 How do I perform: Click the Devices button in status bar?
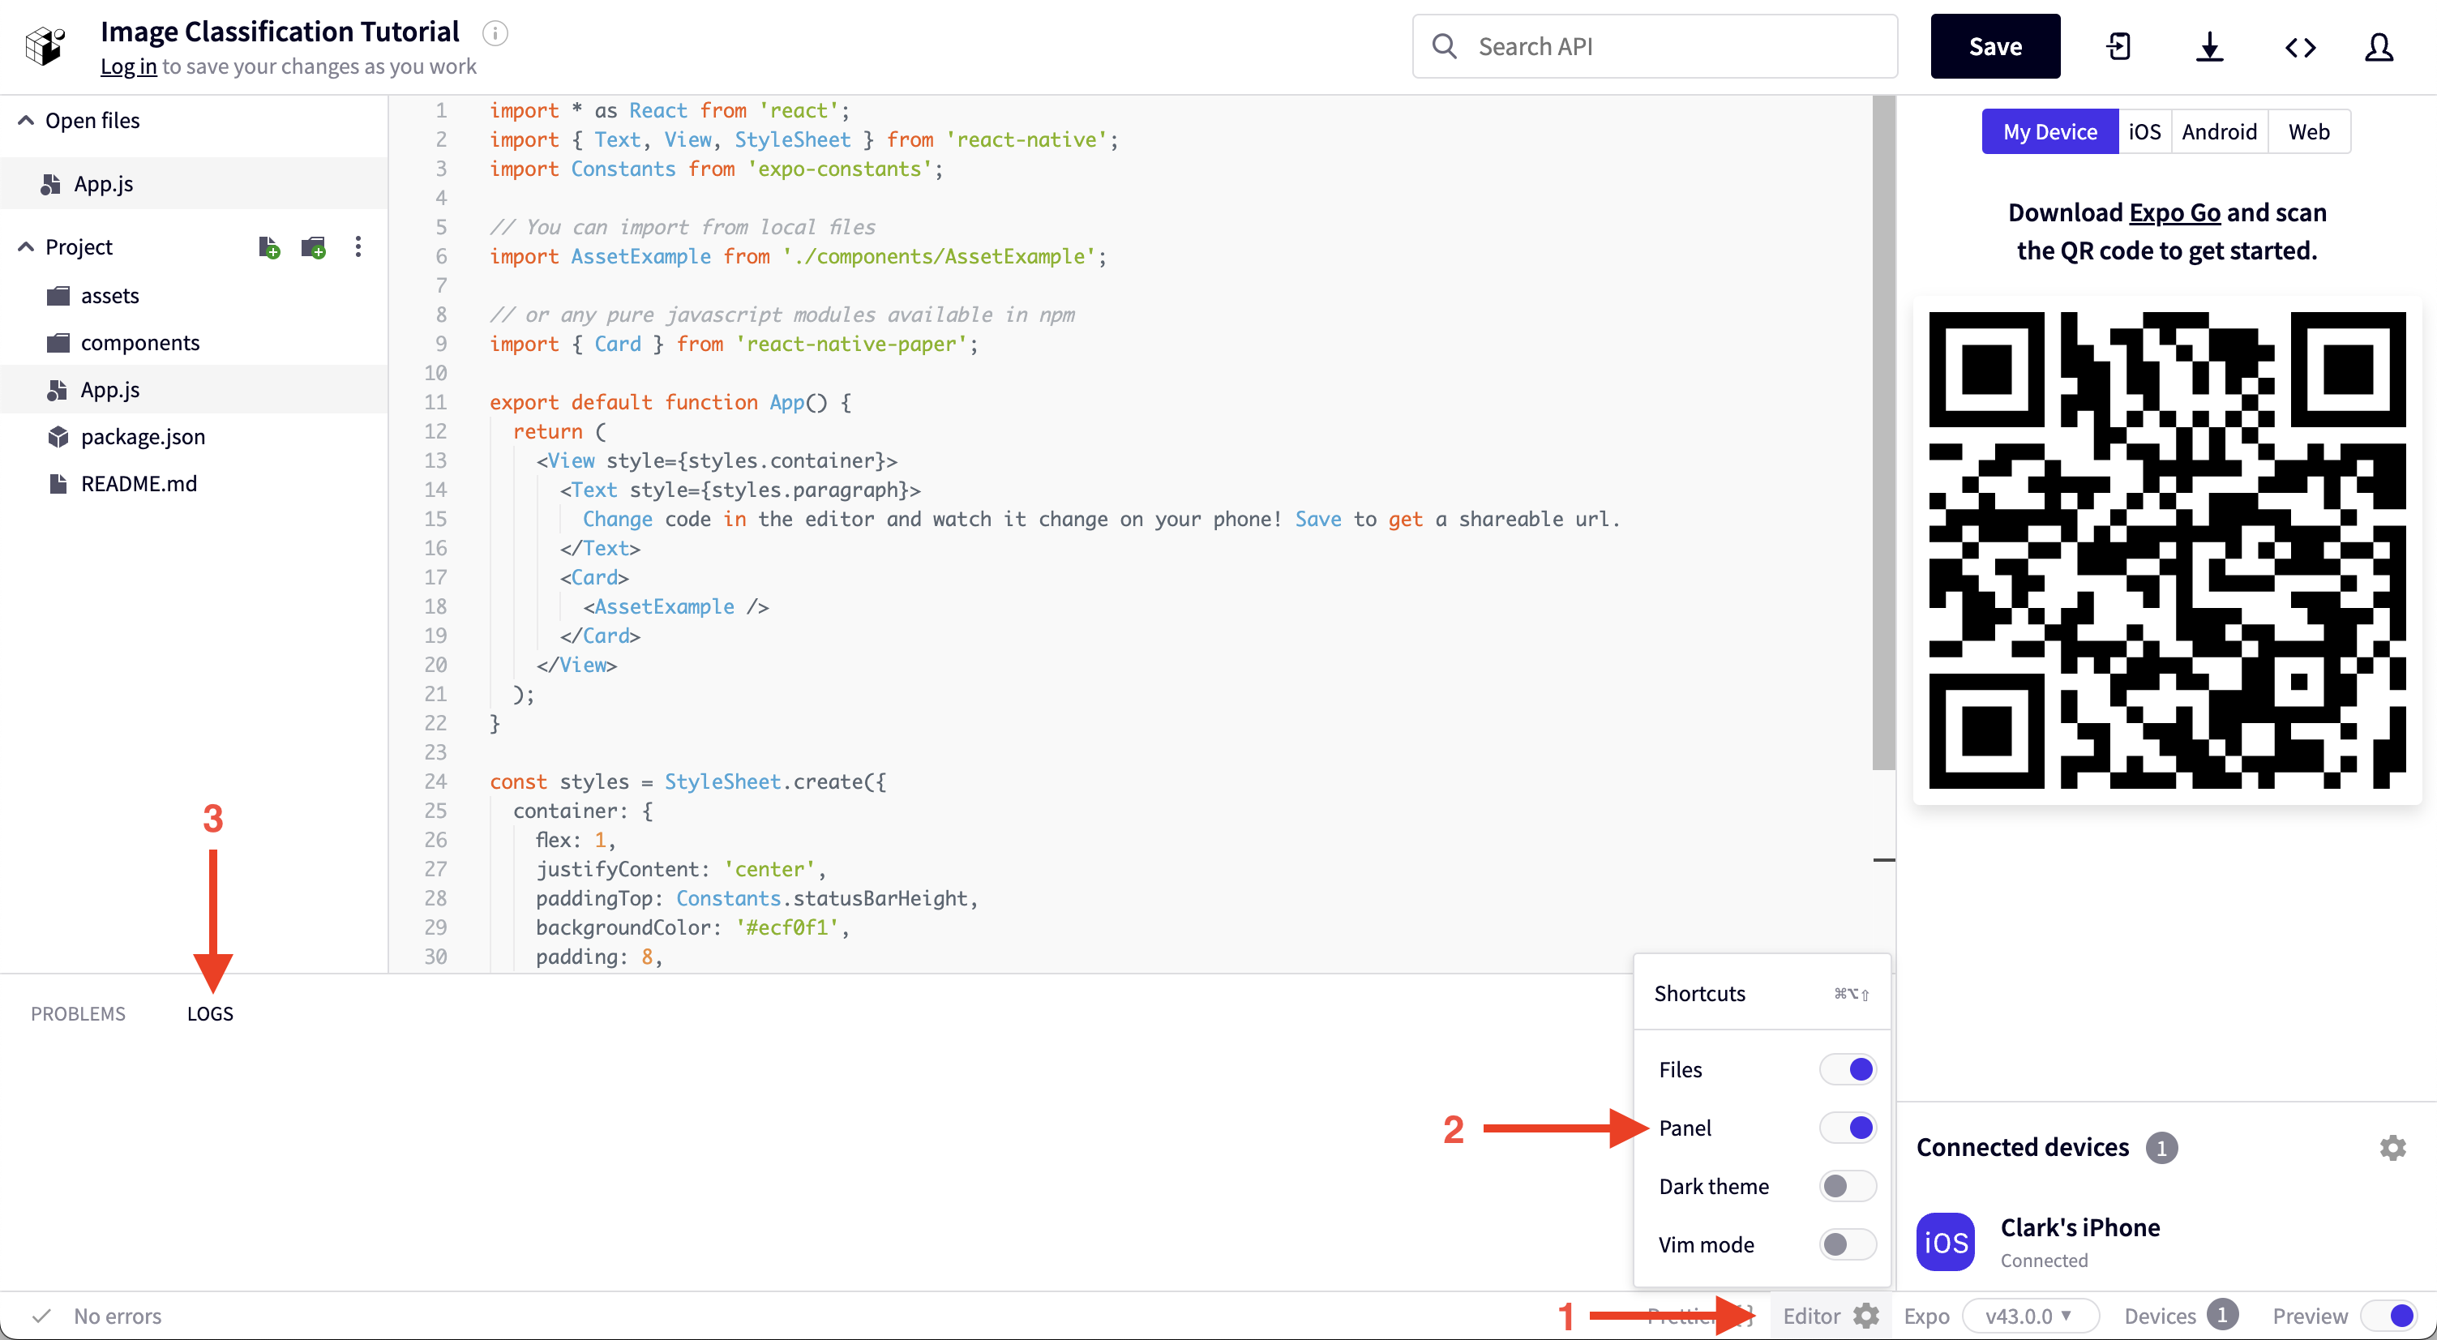point(2180,1316)
